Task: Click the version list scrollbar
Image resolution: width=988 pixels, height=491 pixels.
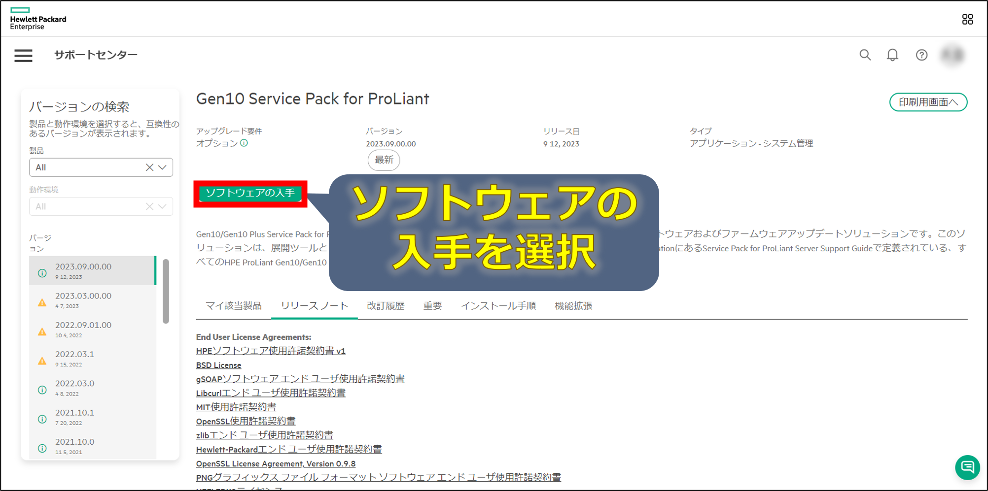Action: (x=166, y=291)
